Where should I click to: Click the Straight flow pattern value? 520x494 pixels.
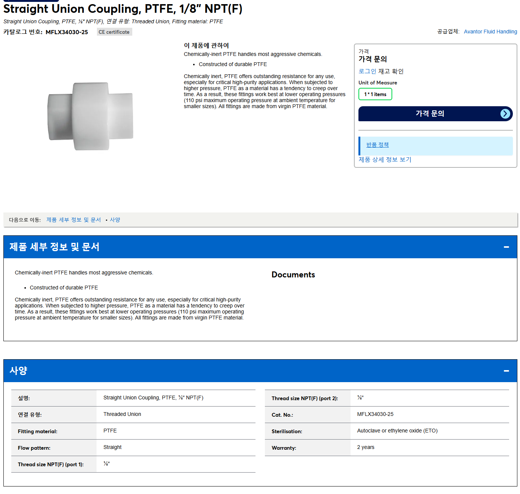tap(112, 447)
